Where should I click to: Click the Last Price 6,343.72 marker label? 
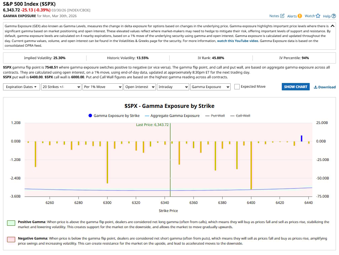[x=152, y=125]
